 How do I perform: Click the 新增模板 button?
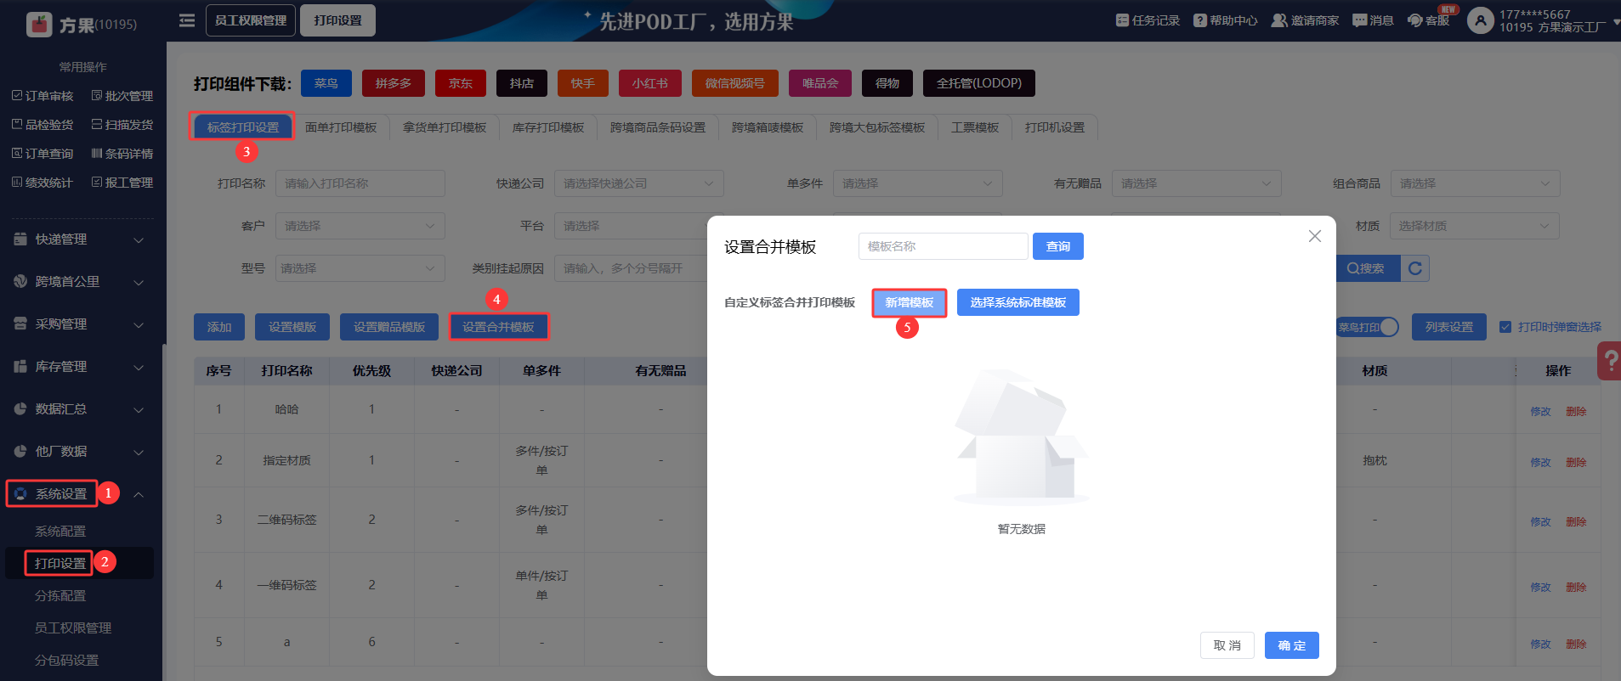point(910,302)
